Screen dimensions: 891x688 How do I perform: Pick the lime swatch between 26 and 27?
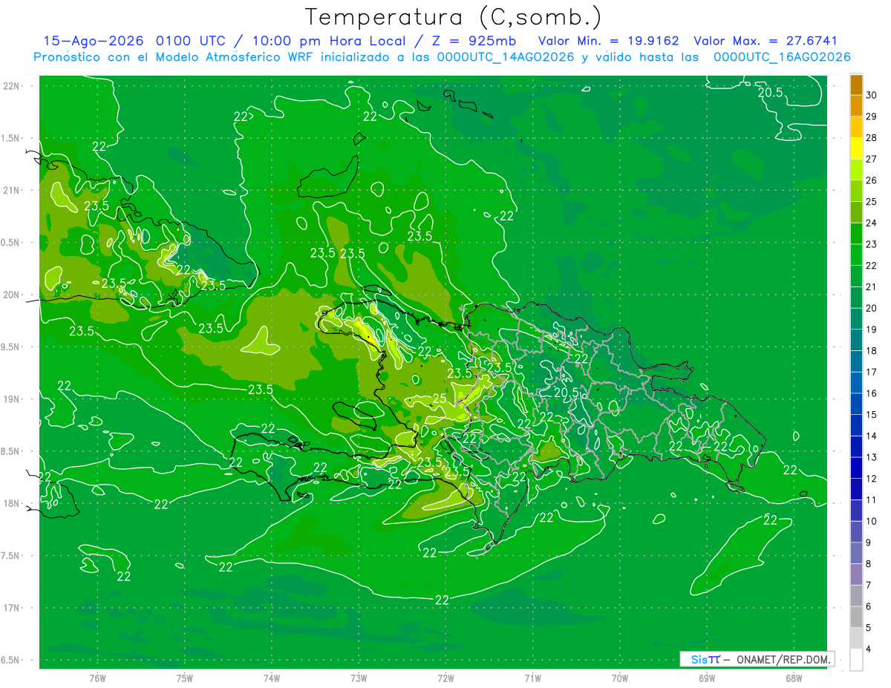tap(856, 170)
